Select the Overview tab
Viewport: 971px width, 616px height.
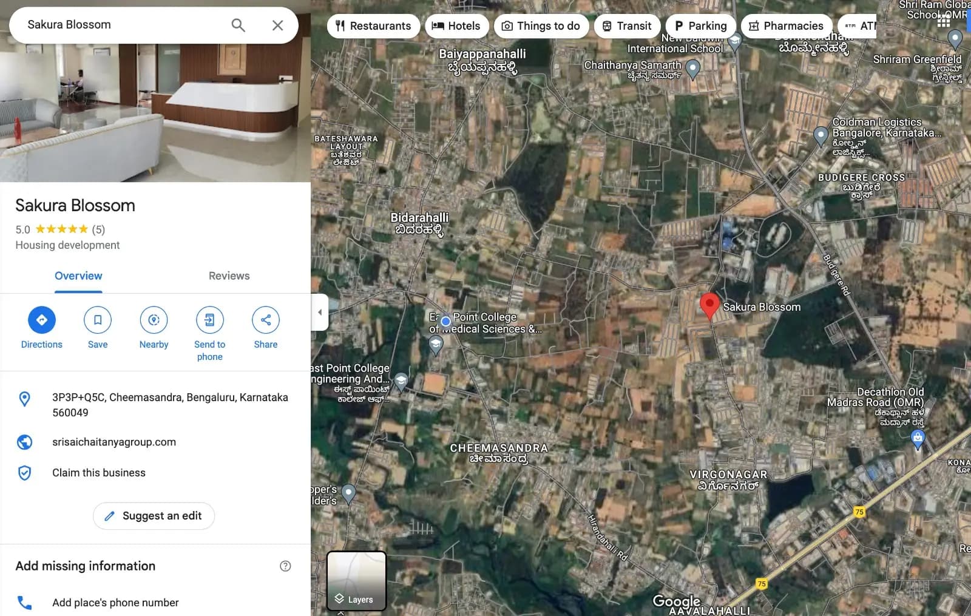[x=78, y=276]
